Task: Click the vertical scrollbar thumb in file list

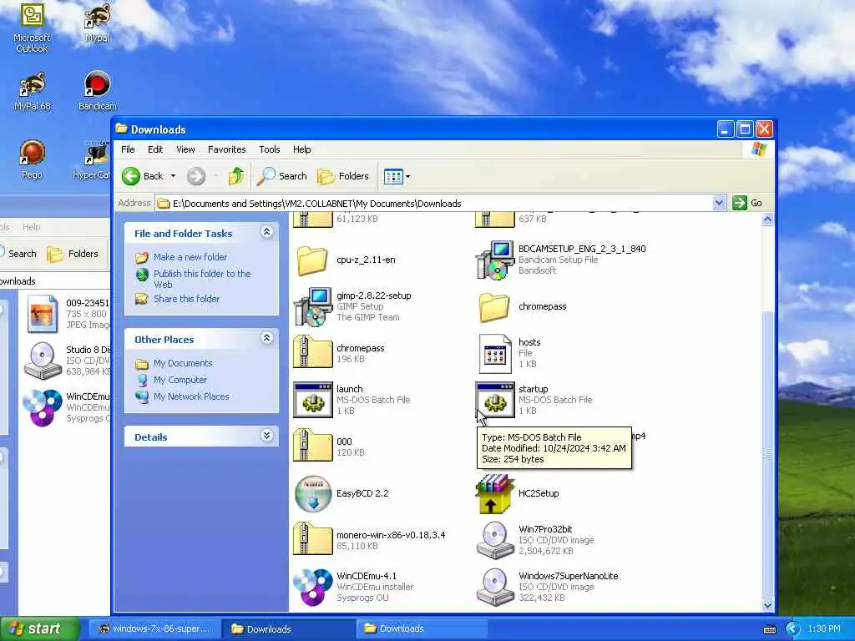Action: [767, 453]
